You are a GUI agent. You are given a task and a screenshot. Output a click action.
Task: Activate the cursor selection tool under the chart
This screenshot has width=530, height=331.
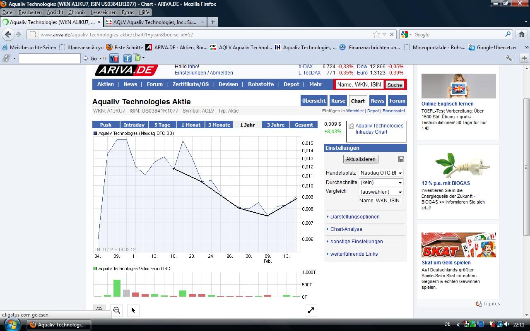click(133, 309)
